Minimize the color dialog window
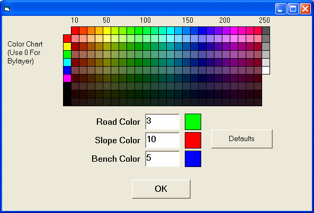The image size is (314, 213). 281,9
